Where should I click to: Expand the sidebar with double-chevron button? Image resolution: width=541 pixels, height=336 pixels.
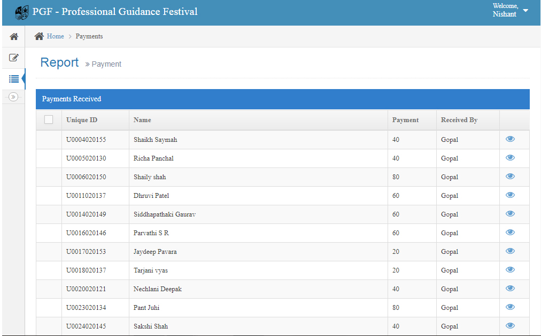[x=13, y=97]
